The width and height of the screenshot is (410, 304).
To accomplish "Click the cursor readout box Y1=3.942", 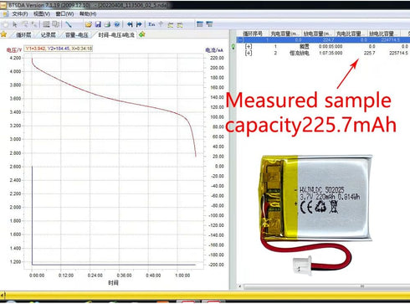I will [59, 49].
